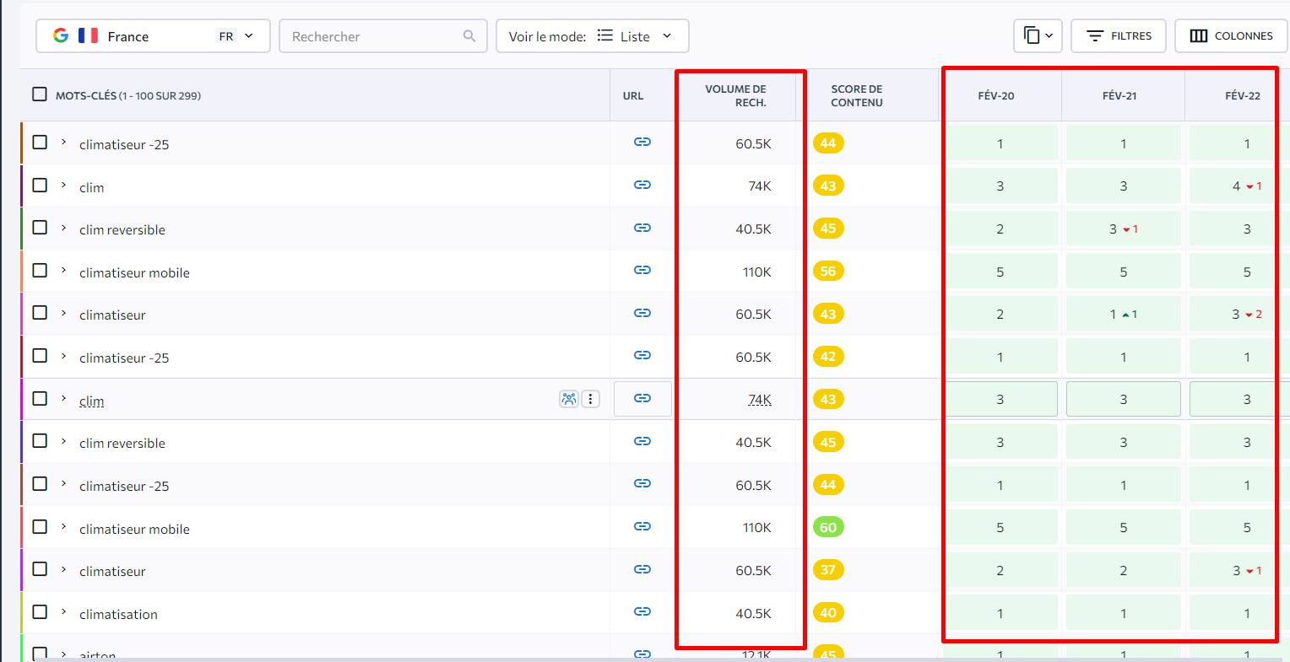Sort by MOTS-CLÉS column header
The image size is (1290, 662).
pos(128,95)
